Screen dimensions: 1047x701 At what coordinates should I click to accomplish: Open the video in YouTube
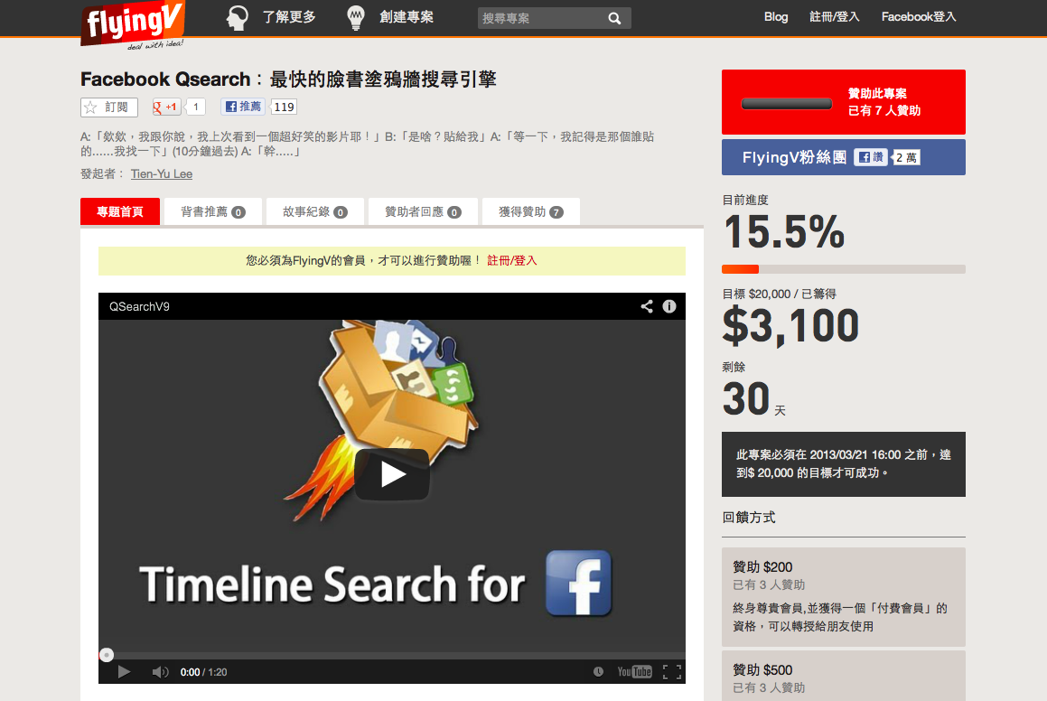[634, 671]
